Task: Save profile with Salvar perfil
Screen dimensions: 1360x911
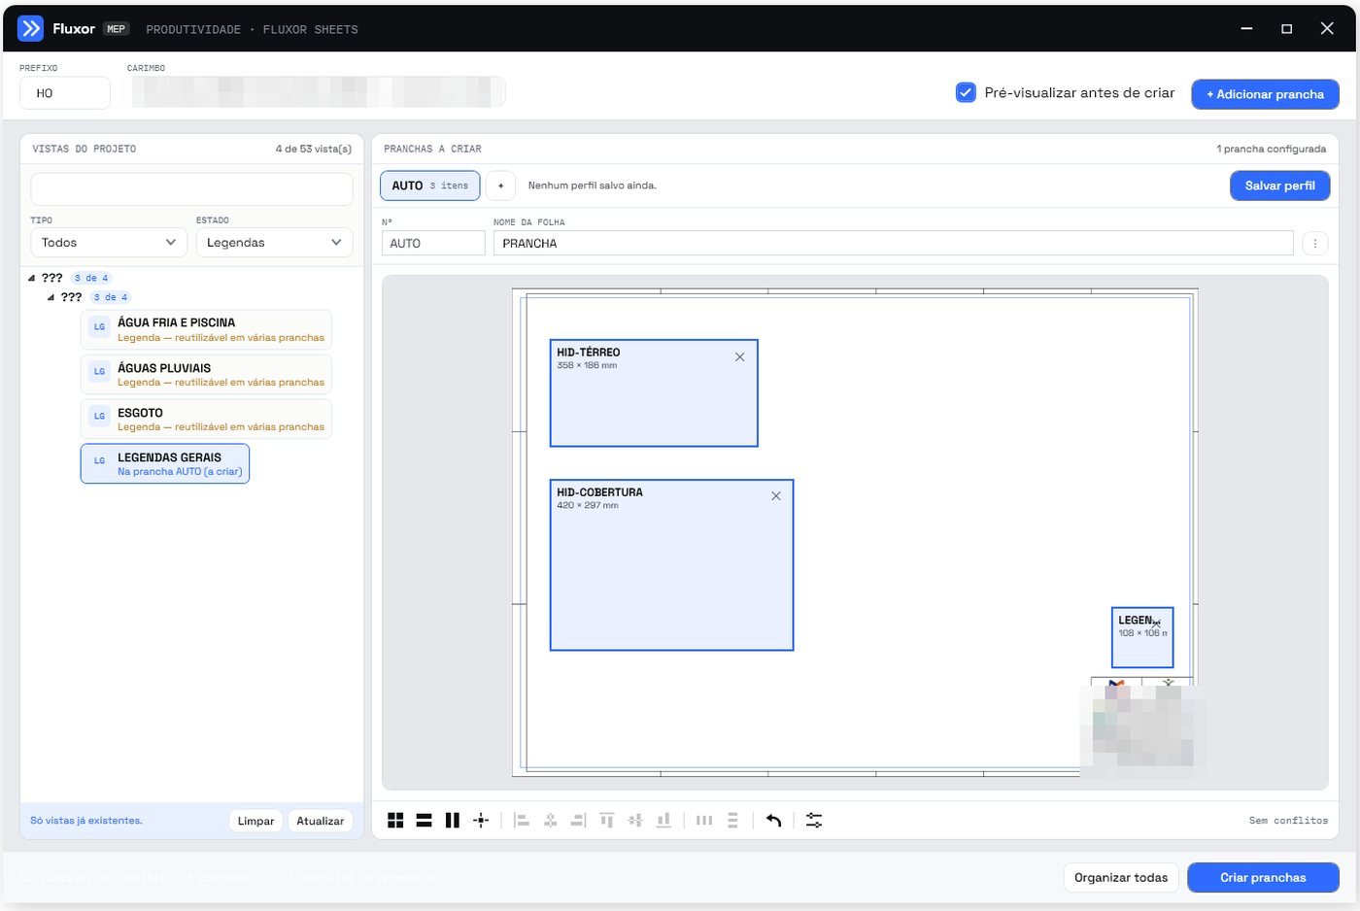Action: 1279,186
